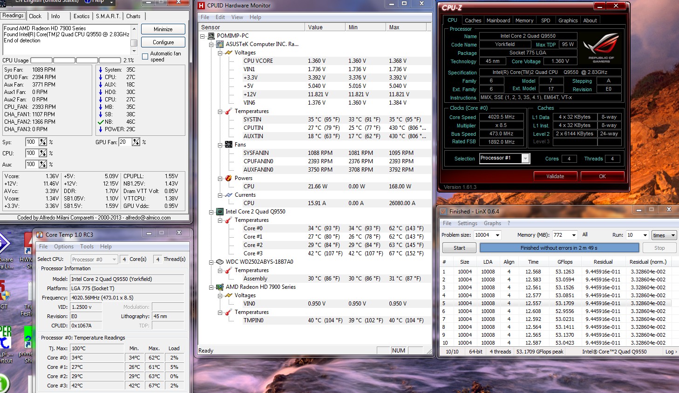
Task: Open the Memory (MiB) dropdown in LinX
Action: 574,235
